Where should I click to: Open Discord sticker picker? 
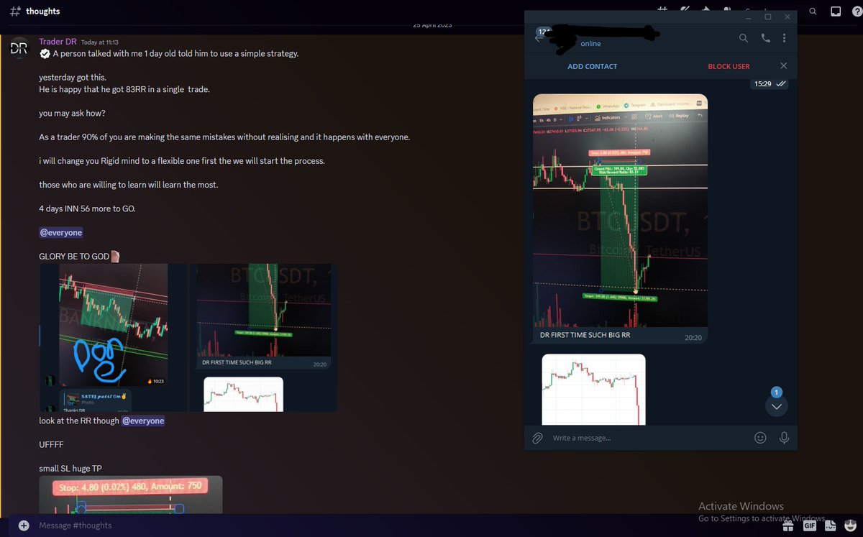[829, 525]
